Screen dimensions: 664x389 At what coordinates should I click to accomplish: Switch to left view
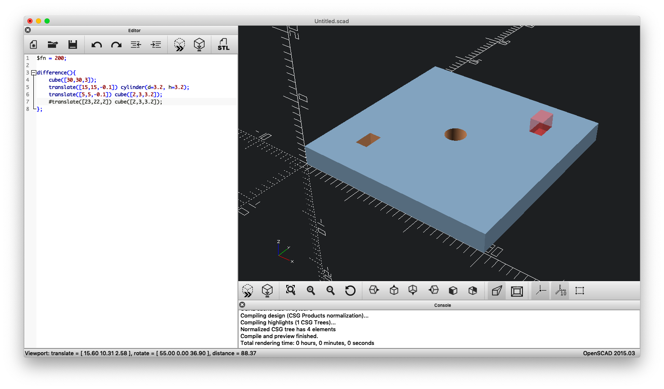pos(433,291)
